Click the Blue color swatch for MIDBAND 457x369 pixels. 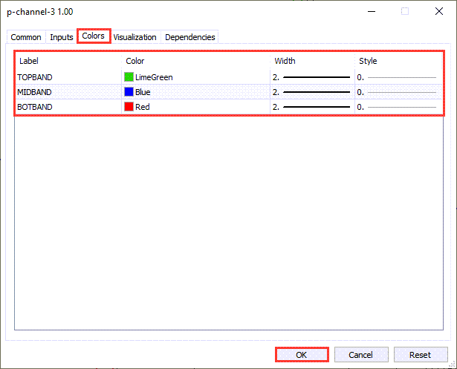pyautogui.click(x=129, y=92)
